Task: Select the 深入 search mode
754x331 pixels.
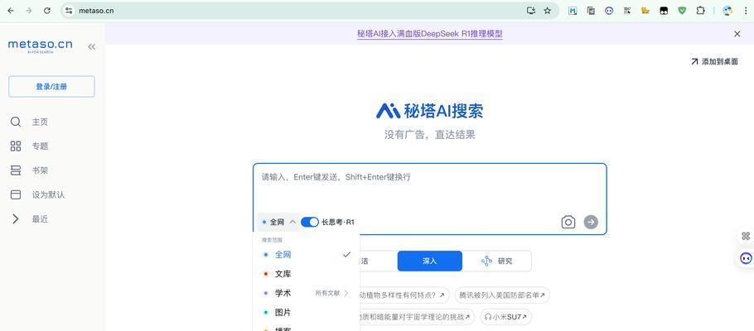Action: (x=429, y=261)
